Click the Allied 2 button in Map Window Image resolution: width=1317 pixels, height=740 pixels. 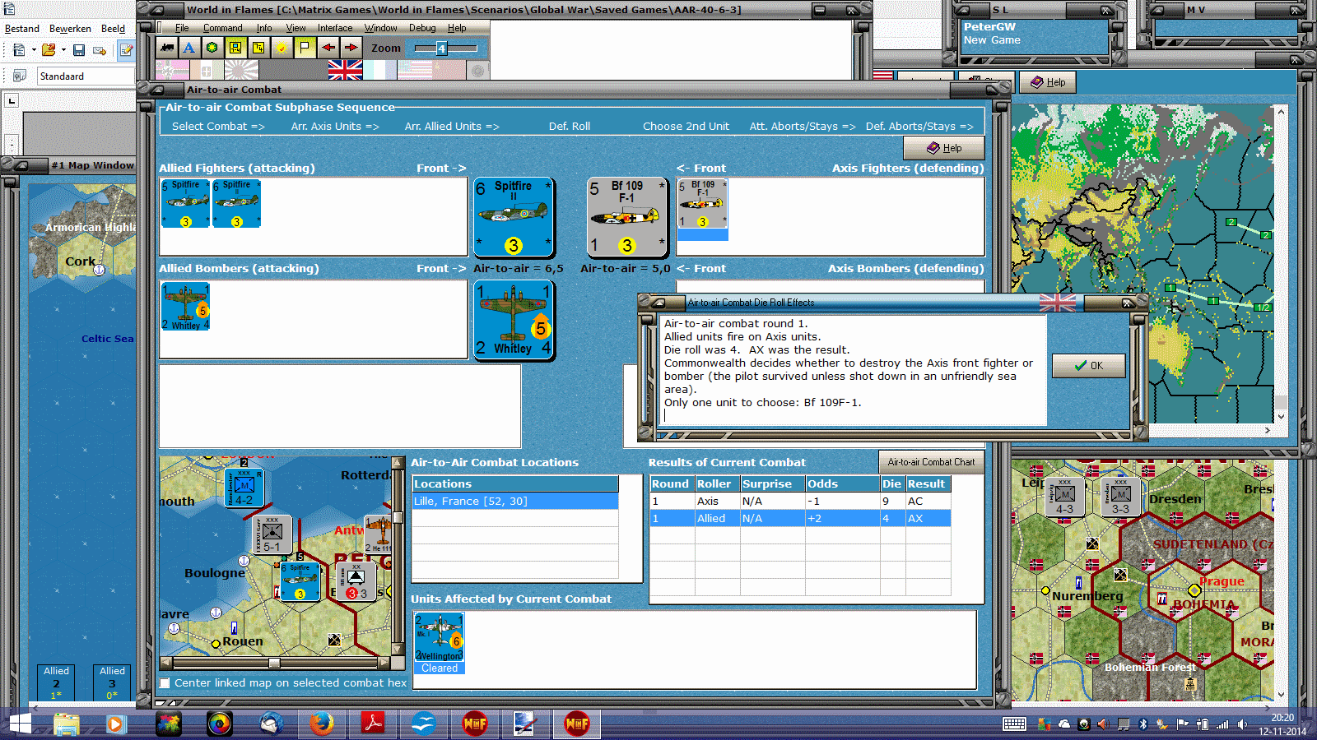point(56,682)
